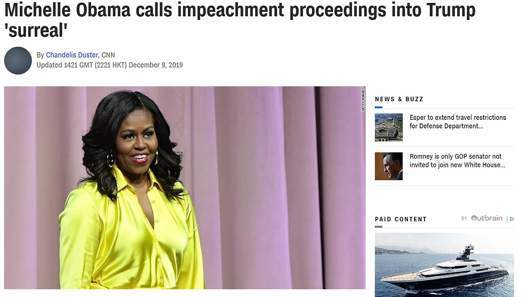Click the yacht paid content image
521x297 pixels.
coord(444,265)
